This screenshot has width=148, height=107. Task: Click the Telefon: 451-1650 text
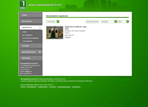[x=26, y=67]
